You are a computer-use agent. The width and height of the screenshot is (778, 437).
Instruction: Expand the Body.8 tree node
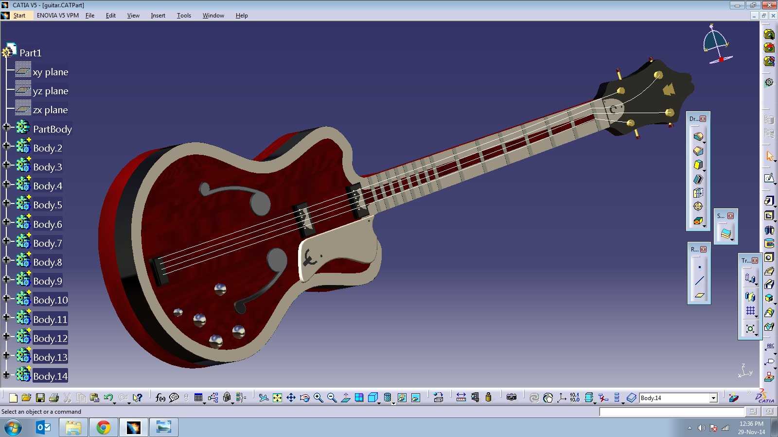[6, 260]
